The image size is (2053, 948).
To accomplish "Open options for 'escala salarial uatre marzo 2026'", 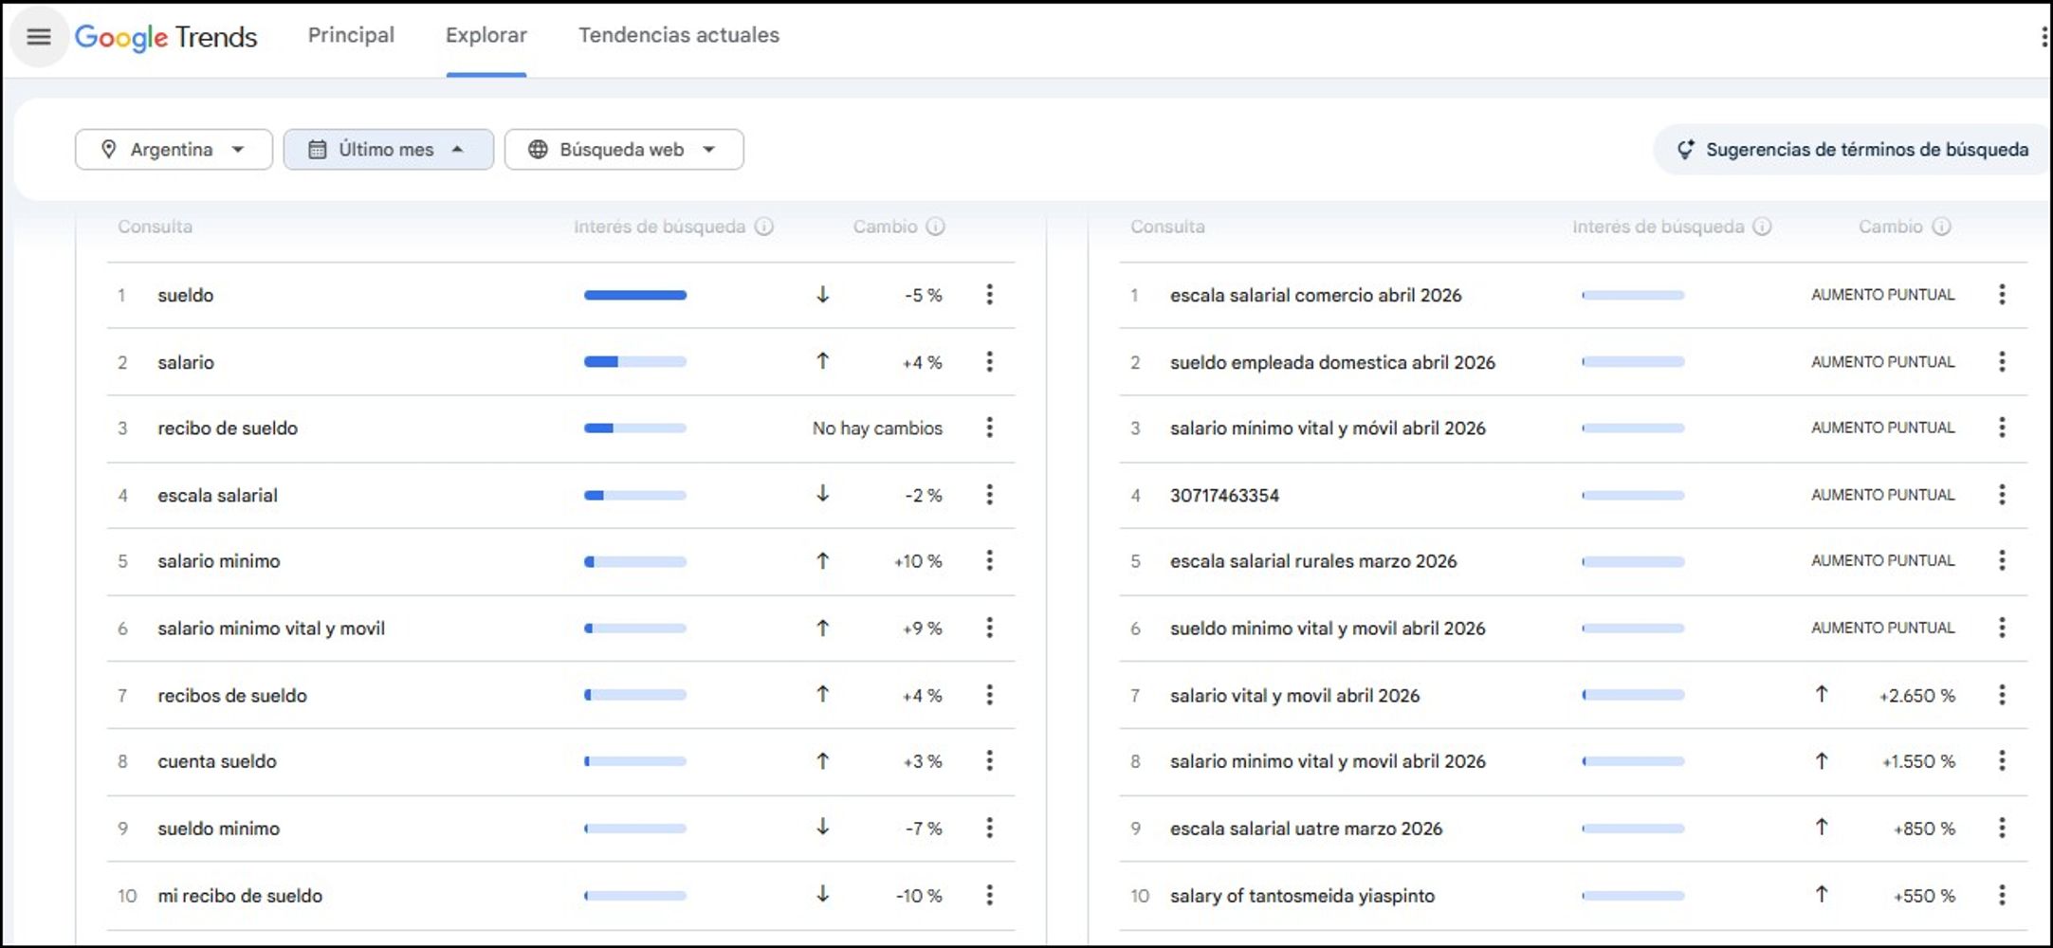I will (x=2002, y=829).
